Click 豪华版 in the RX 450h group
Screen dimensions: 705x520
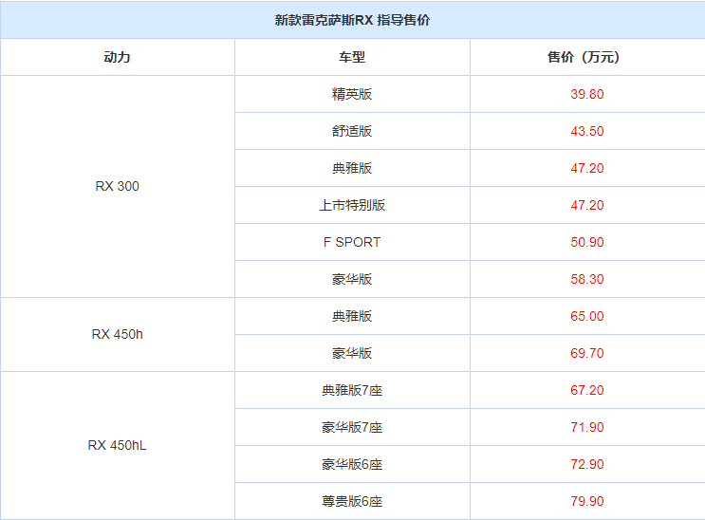352,353
